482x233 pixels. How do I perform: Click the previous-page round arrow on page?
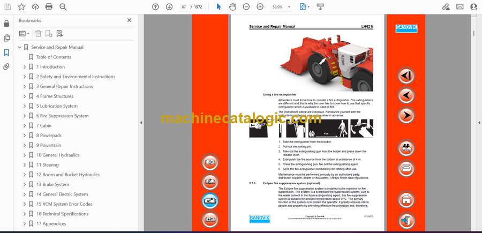tap(406, 95)
